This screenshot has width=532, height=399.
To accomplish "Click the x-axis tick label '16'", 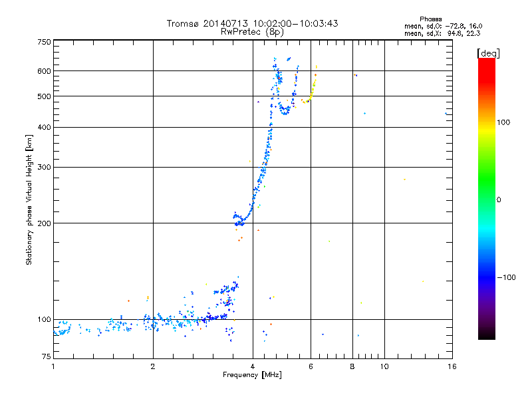I will [452, 366].
